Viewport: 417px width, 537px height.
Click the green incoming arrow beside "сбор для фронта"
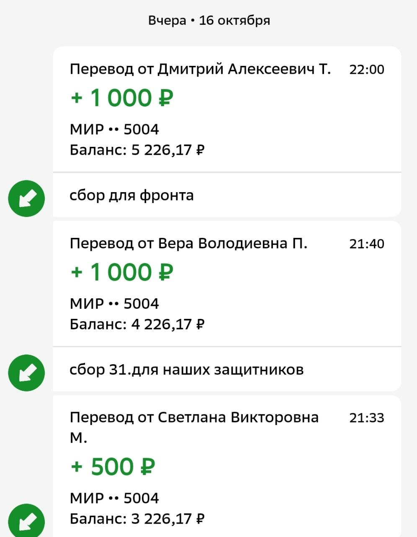[x=26, y=198]
